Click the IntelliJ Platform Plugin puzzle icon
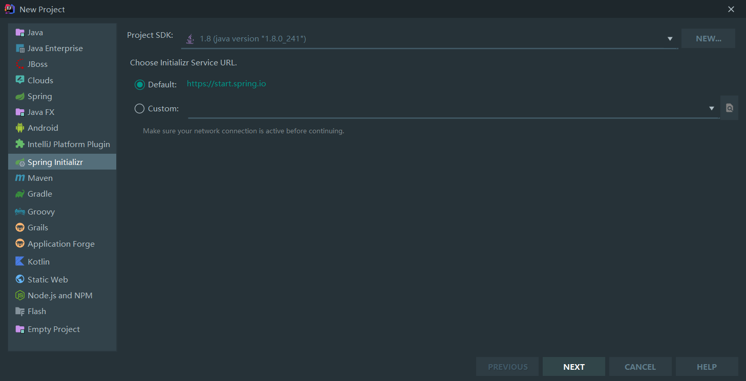Image resolution: width=746 pixels, height=381 pixels. pyautogui.click(x=20, y=144)
